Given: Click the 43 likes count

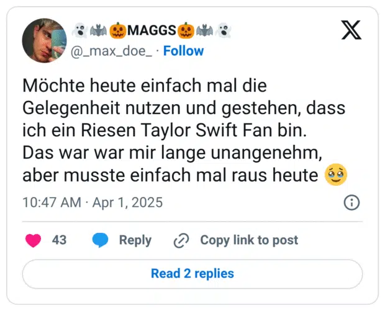Looking at the screenshot, I should (59, 240).
